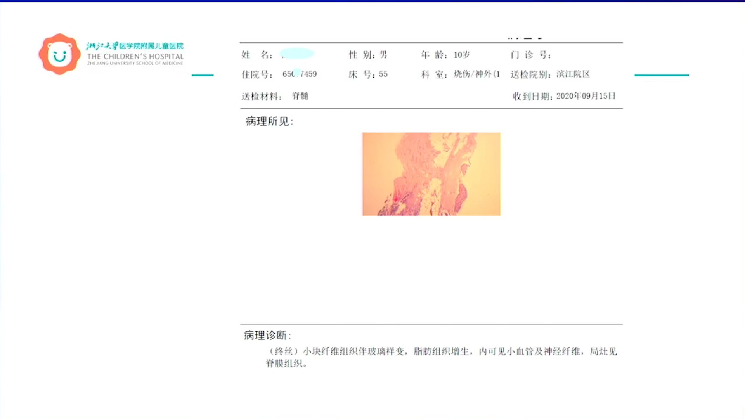The height and width of the screenshot is (419, 745).
Task: Select the 性别: 男 field
Action: 368,55
